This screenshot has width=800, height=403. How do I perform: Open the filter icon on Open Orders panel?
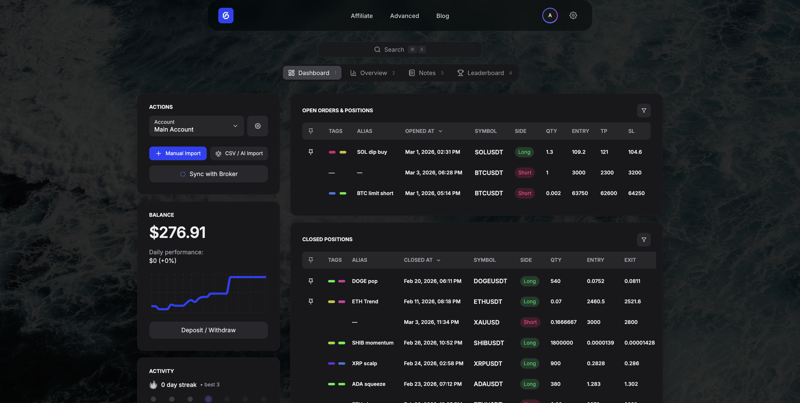pyautogui.click(x=644, y=110)
